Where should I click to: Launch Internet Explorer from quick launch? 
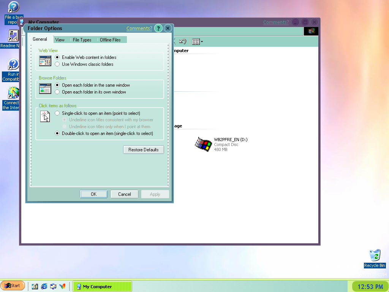click(44, 286)
